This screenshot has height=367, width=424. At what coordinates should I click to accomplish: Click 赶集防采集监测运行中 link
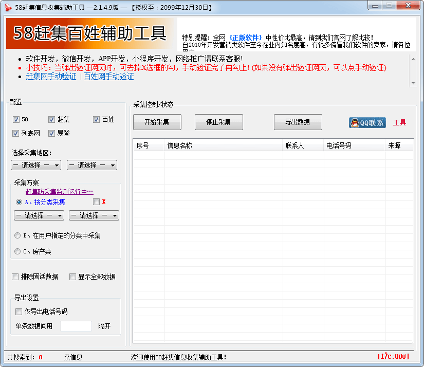coord(60,192)
